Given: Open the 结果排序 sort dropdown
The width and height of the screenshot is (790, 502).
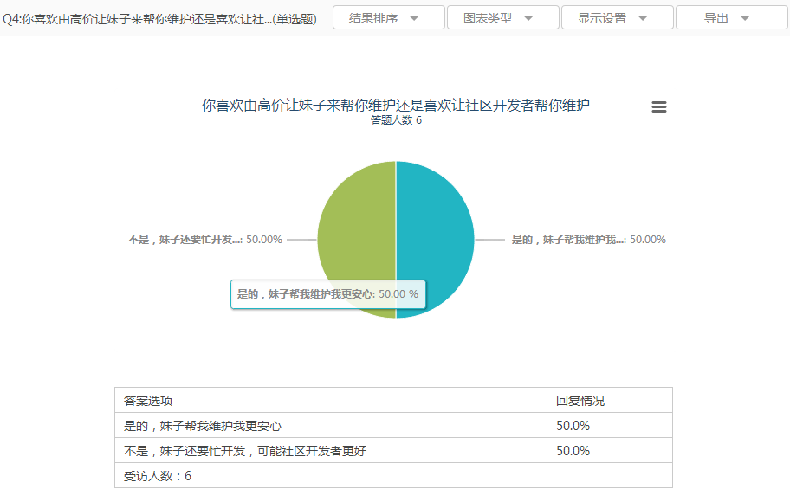Looking at the screenshot, I should click(388, 18).
